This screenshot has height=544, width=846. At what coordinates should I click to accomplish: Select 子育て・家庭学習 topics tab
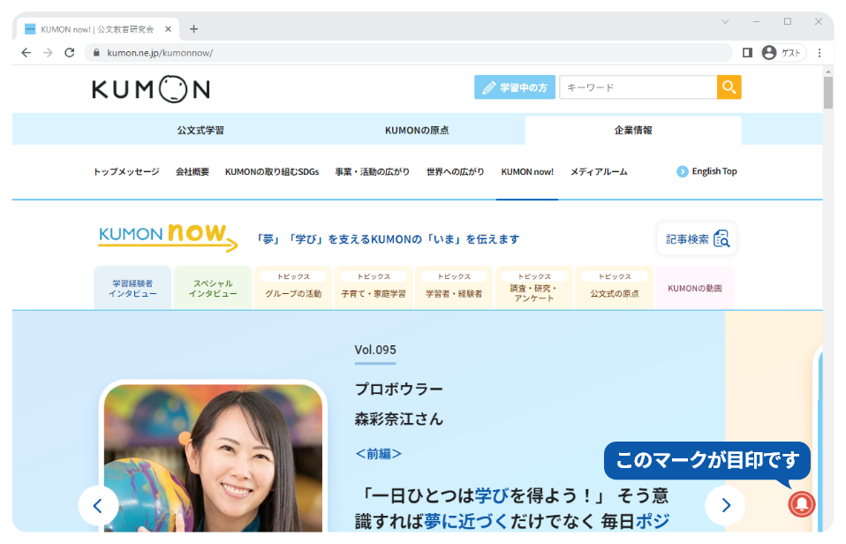point(374,288)
